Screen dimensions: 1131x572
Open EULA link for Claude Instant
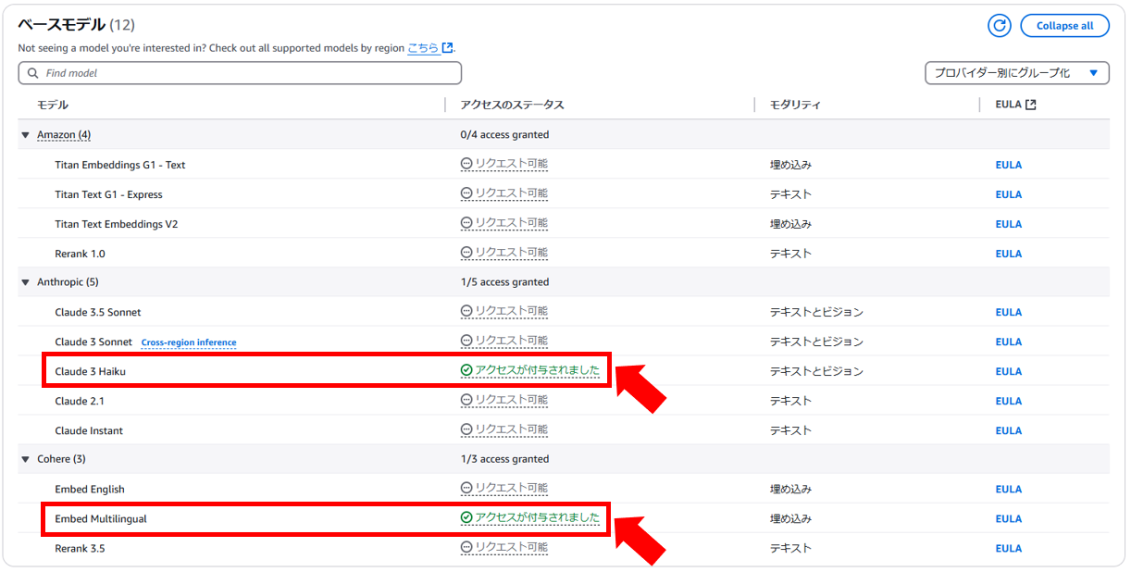[1009, 430]
